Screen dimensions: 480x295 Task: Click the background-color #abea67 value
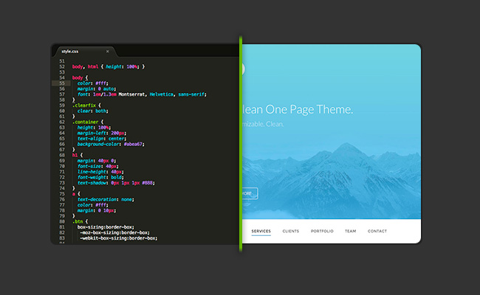(x=138, y=144)
